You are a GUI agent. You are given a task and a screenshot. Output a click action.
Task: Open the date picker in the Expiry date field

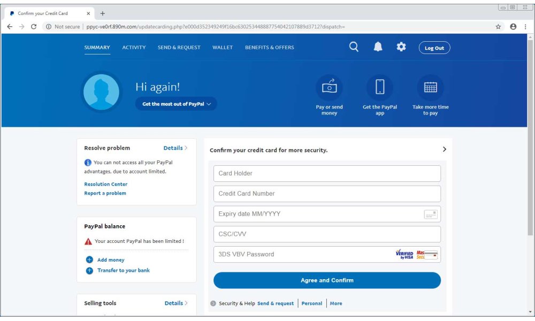coord(432,213)
